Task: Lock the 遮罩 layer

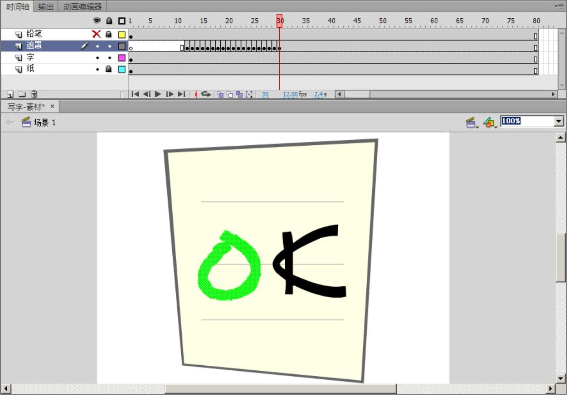Action: coord(109,46)
